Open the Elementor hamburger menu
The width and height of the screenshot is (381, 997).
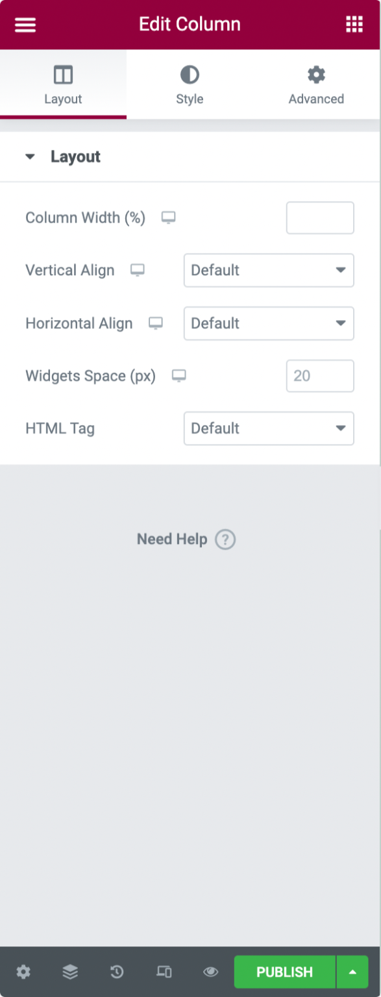25,24
